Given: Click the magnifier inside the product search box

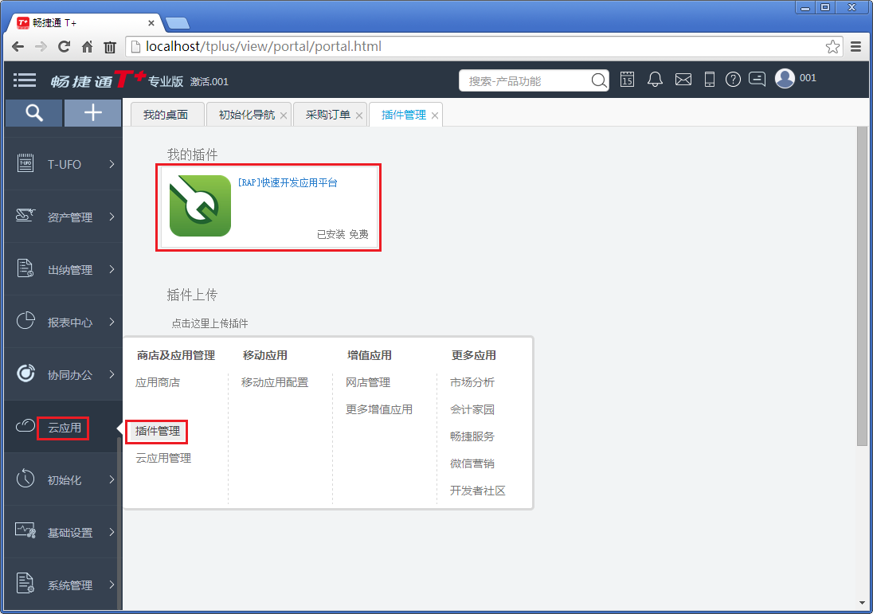Looking at the screenshot, I should pos(599,80).
